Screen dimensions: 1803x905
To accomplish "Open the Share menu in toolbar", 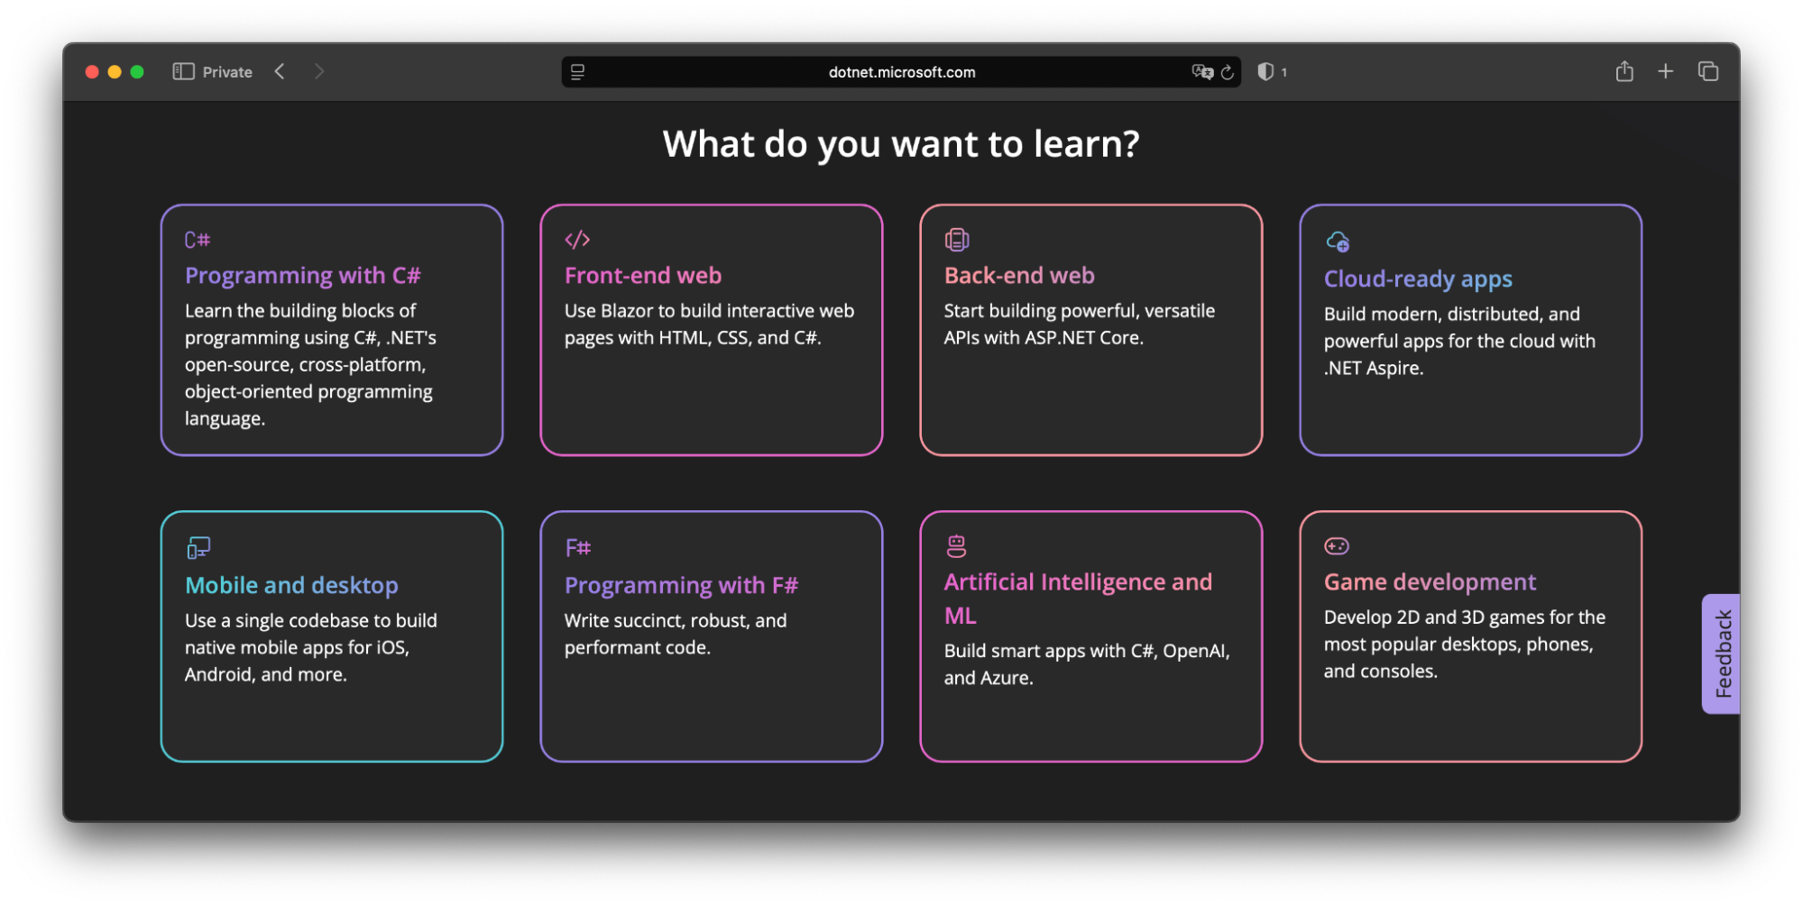I will [1624, 72].
